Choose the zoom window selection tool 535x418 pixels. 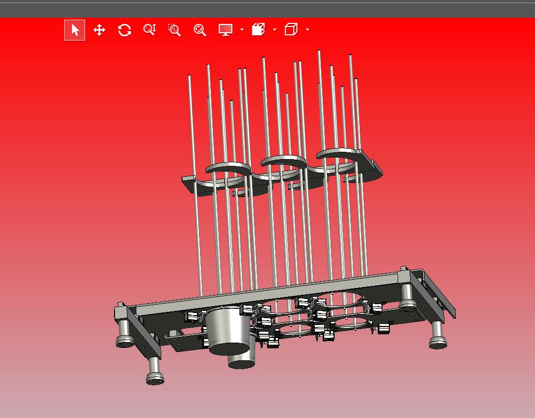pyautogui.click(x=175, y=30)
